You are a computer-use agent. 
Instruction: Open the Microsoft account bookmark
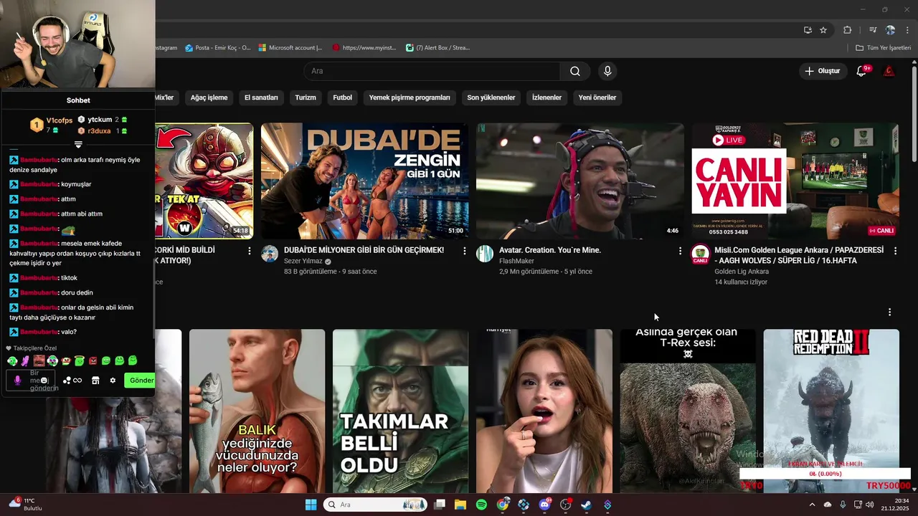(290, 48)
